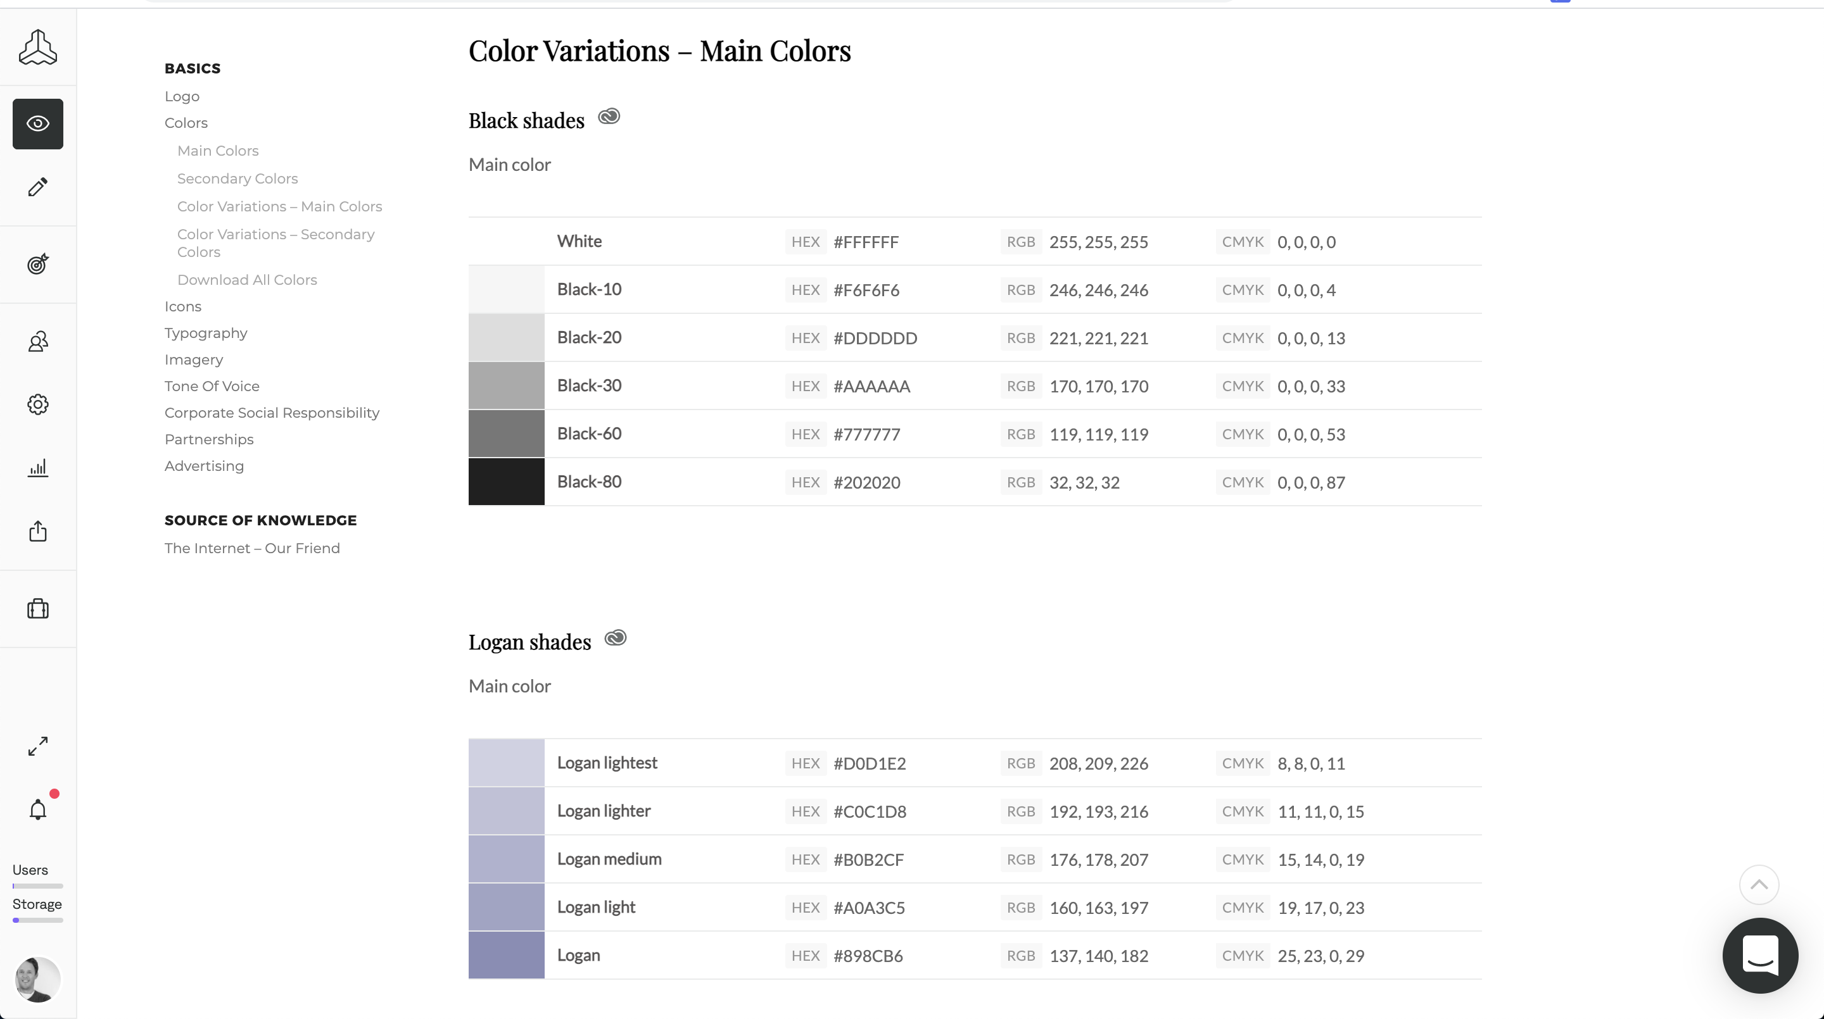Image resolution: width=1824 pixels, height=1019 pixels.
Task: Open the bar chart analytics icon
Action: tap(37, 468)
